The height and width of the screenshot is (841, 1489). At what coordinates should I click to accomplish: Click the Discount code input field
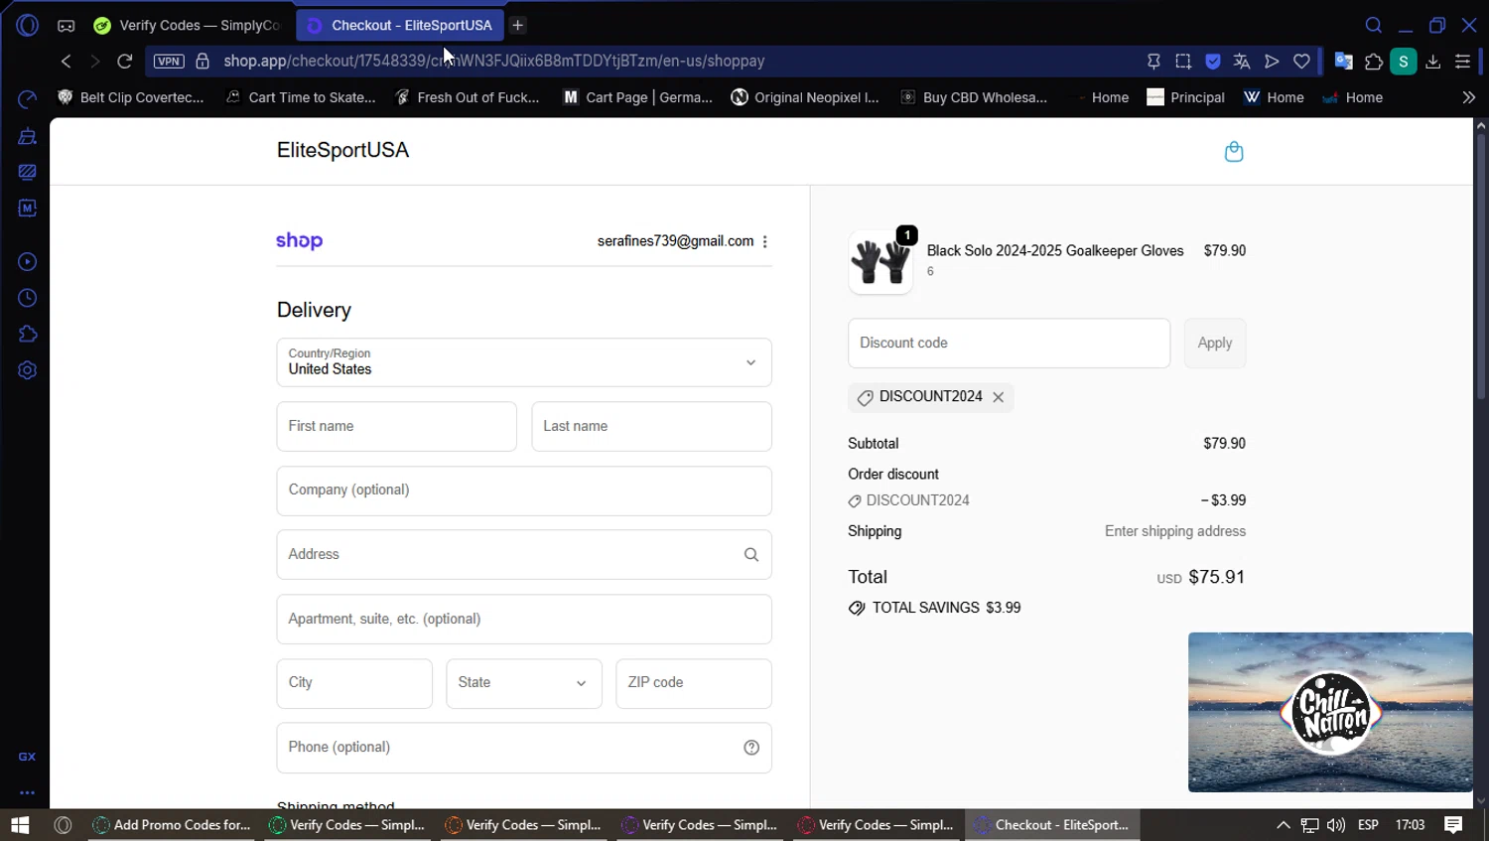[x=1009, y=344]
